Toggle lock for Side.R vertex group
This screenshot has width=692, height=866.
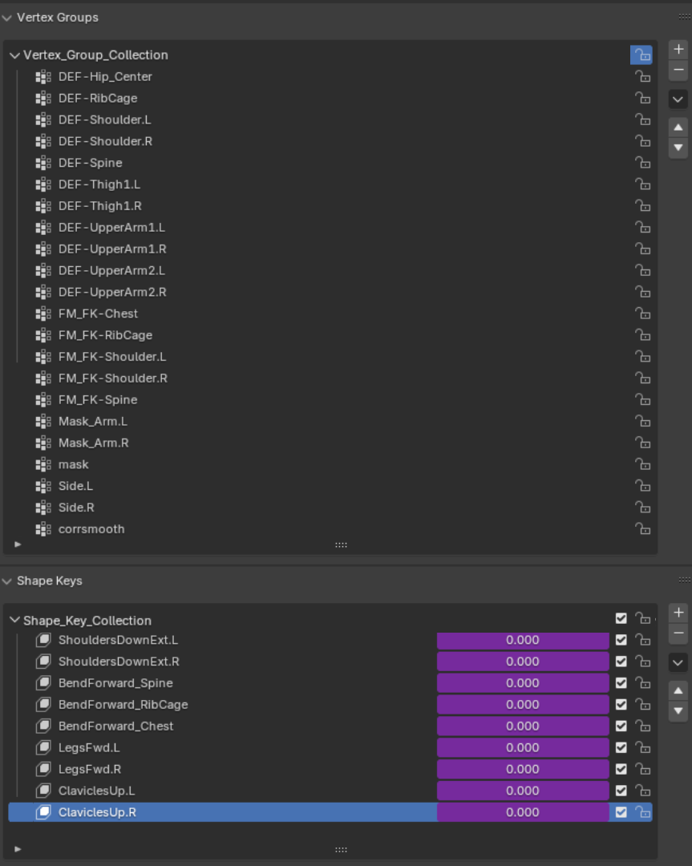642,508
